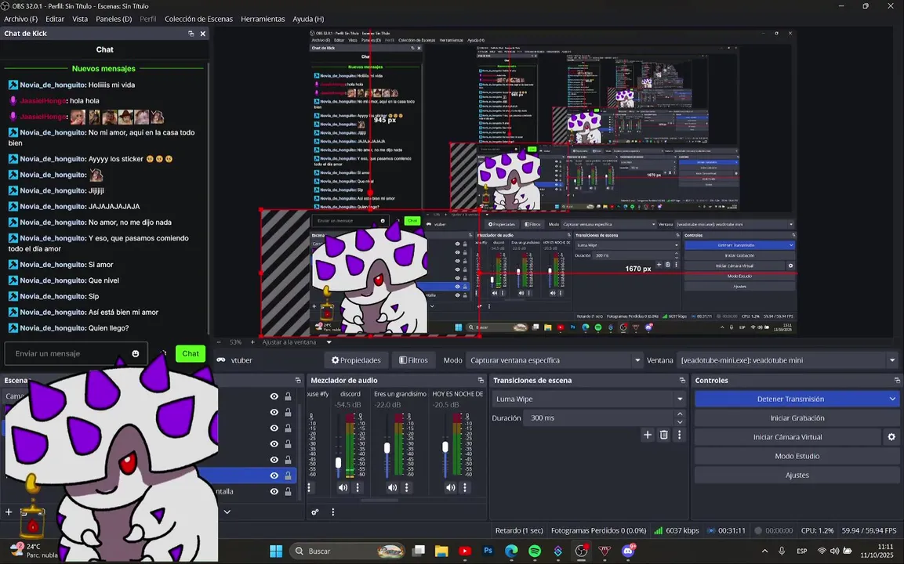Open the emoji picker in chat
Screen dimensions: 904x564
tap(136, 354)
